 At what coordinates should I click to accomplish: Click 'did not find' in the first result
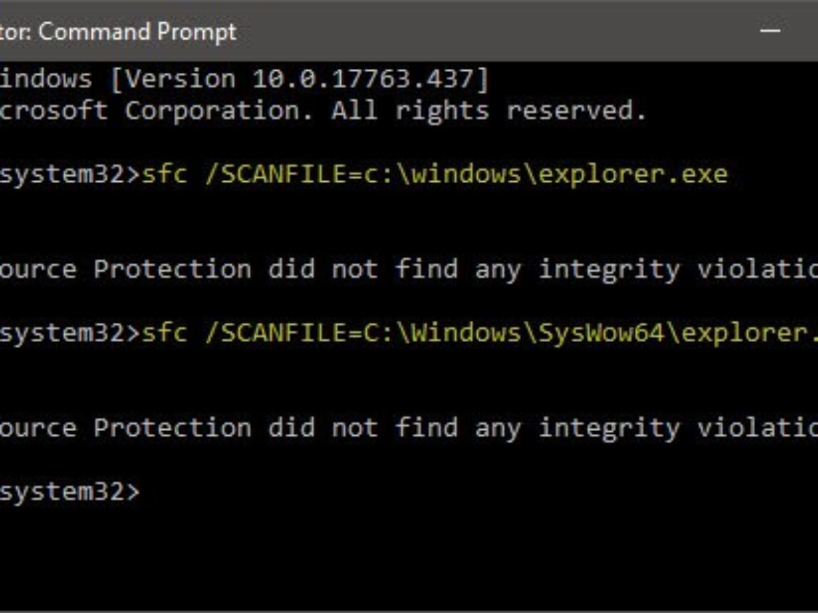click(x=363, y=270)
